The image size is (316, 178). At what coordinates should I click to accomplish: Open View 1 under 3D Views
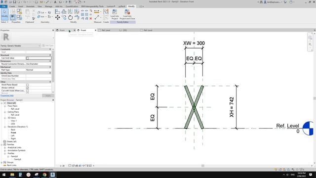[14, 121]
